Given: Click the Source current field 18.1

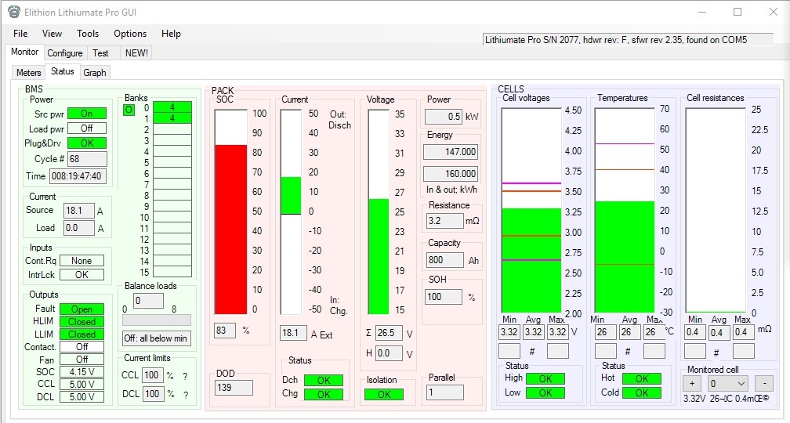Looking at the screenshot, I should coord(78,211).
